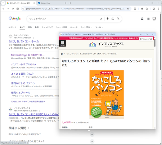Open Search Labs flask icon
This screenshot has width=162, height=145.
tap(142, 19)
